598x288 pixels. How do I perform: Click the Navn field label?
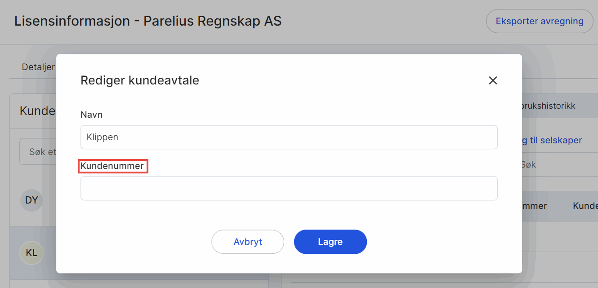tap(92, 115)
